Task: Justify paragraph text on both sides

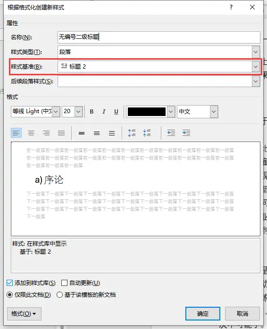Action: 61,133
